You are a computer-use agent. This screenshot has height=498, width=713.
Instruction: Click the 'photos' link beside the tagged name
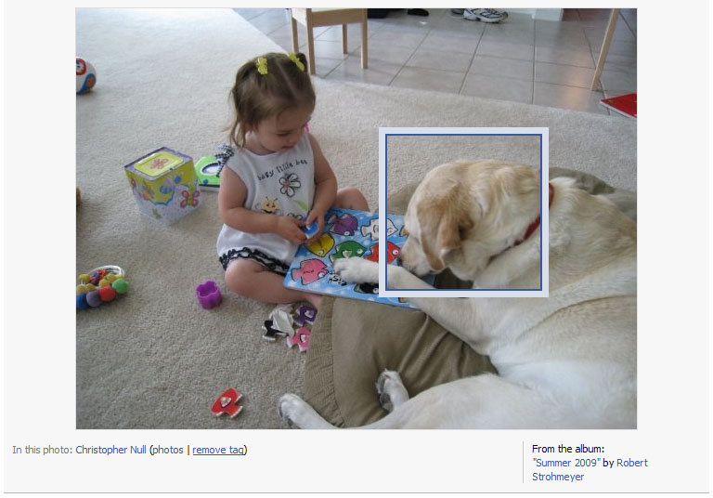[x=168, y=450]
